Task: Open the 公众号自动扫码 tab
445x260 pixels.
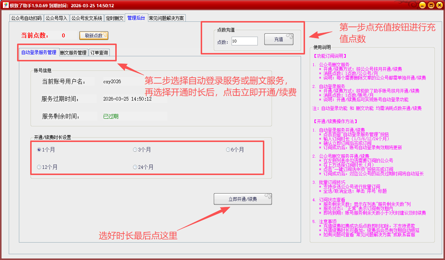Action: [x=27, y=18]
